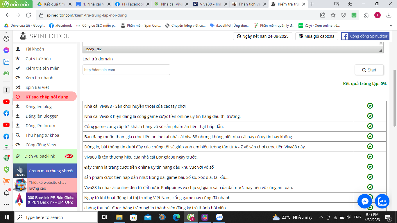Switch to the 1. Nhà cái V document tab
Screen dimensions: 397x223
tap(93, 4)
